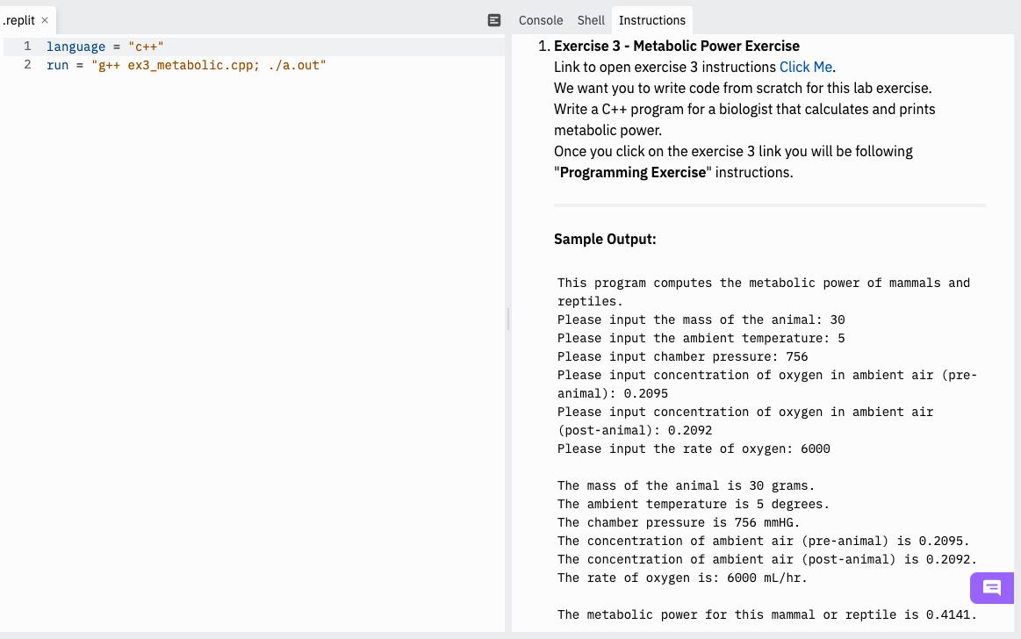Click the pane divider between editor and instructions

click(x=507, y=319)
